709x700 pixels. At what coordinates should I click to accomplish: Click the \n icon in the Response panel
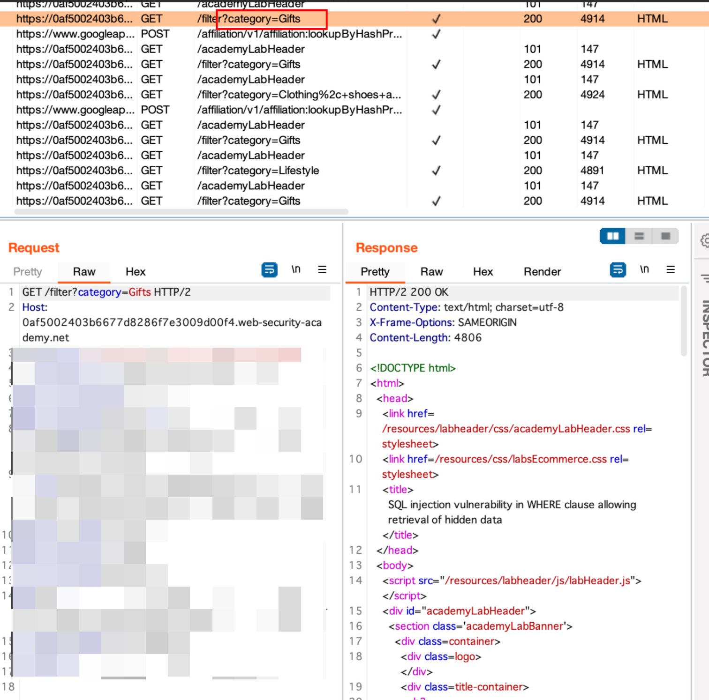point(644,269)
